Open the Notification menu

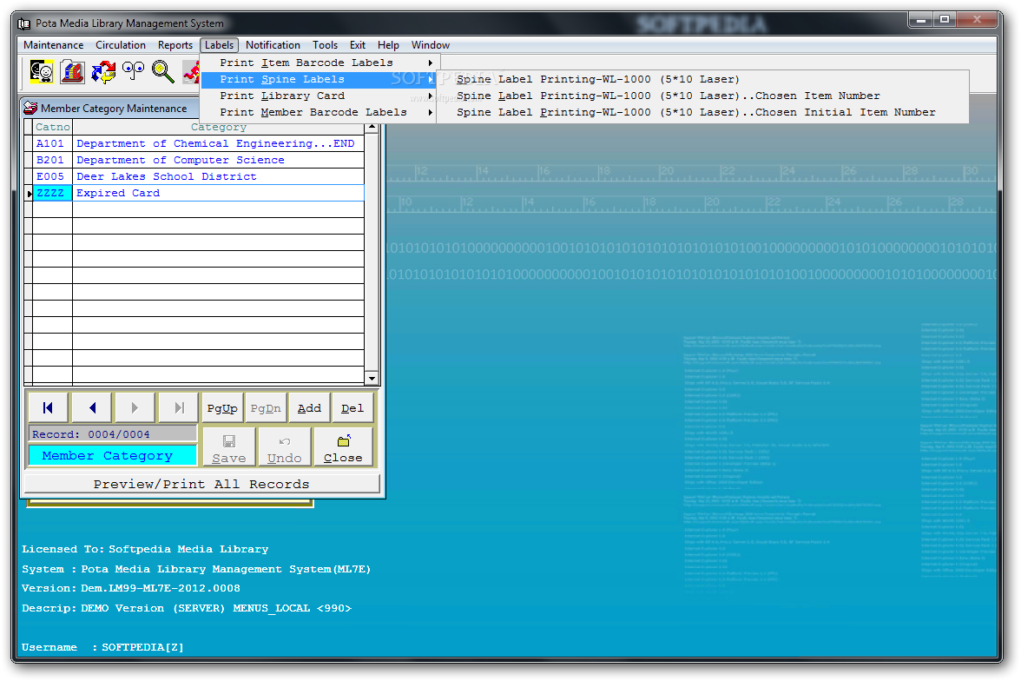click(273, 45)
